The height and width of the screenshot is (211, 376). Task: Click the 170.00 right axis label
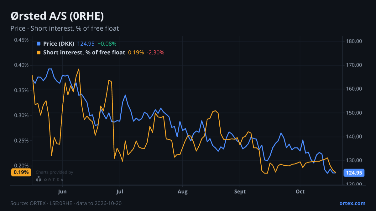click(354, 65)
